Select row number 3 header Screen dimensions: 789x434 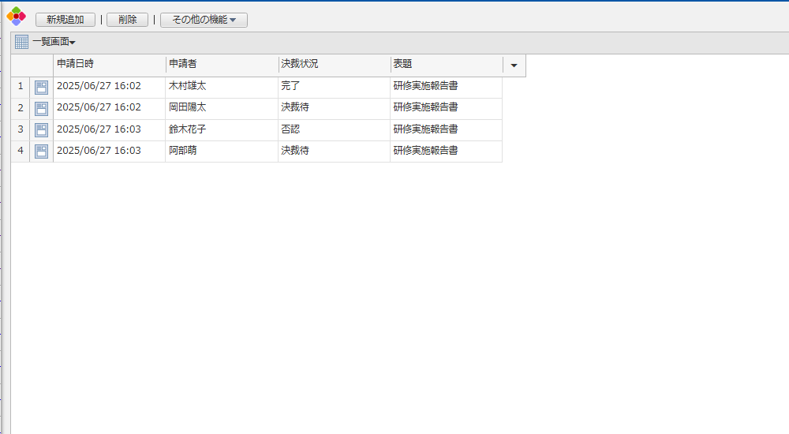[x=21, y=129]
